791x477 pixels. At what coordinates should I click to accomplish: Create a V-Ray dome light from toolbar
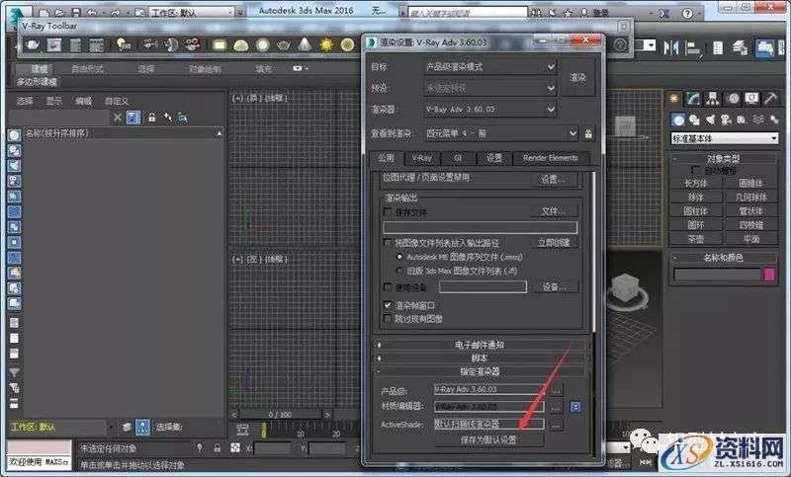coord(240,45)
